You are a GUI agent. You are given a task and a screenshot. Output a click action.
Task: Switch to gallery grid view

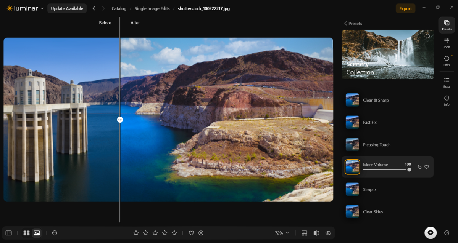[26, 233]
